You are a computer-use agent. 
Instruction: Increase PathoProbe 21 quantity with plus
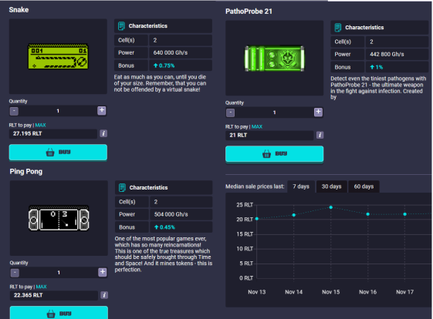pos(318,112)
